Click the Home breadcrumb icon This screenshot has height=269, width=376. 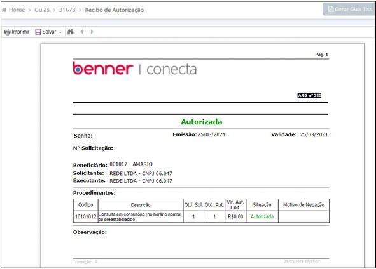[x=4, y=10]
